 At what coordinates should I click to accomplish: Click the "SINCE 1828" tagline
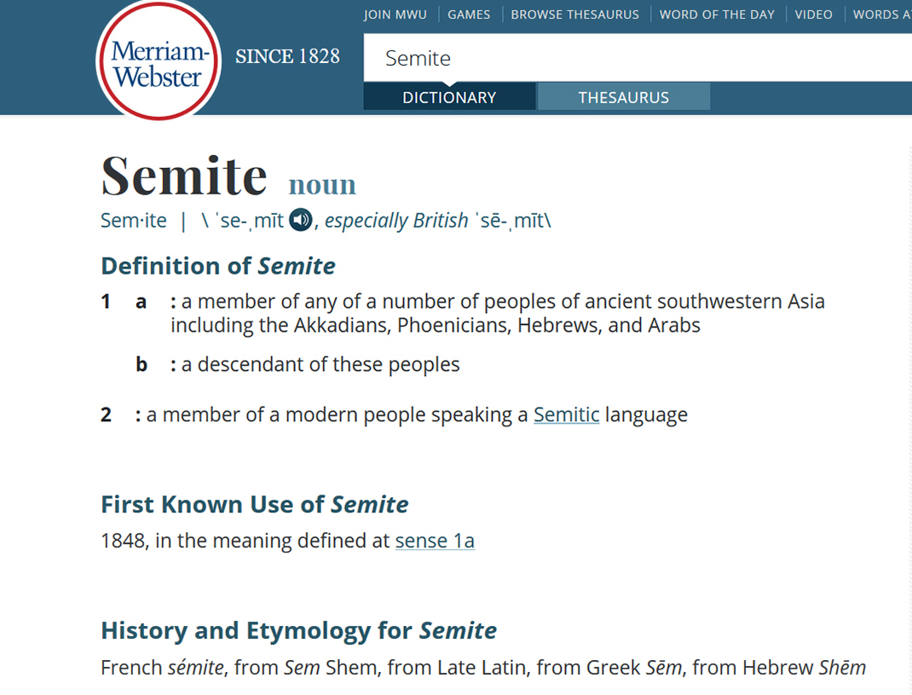tap(287, 57)
